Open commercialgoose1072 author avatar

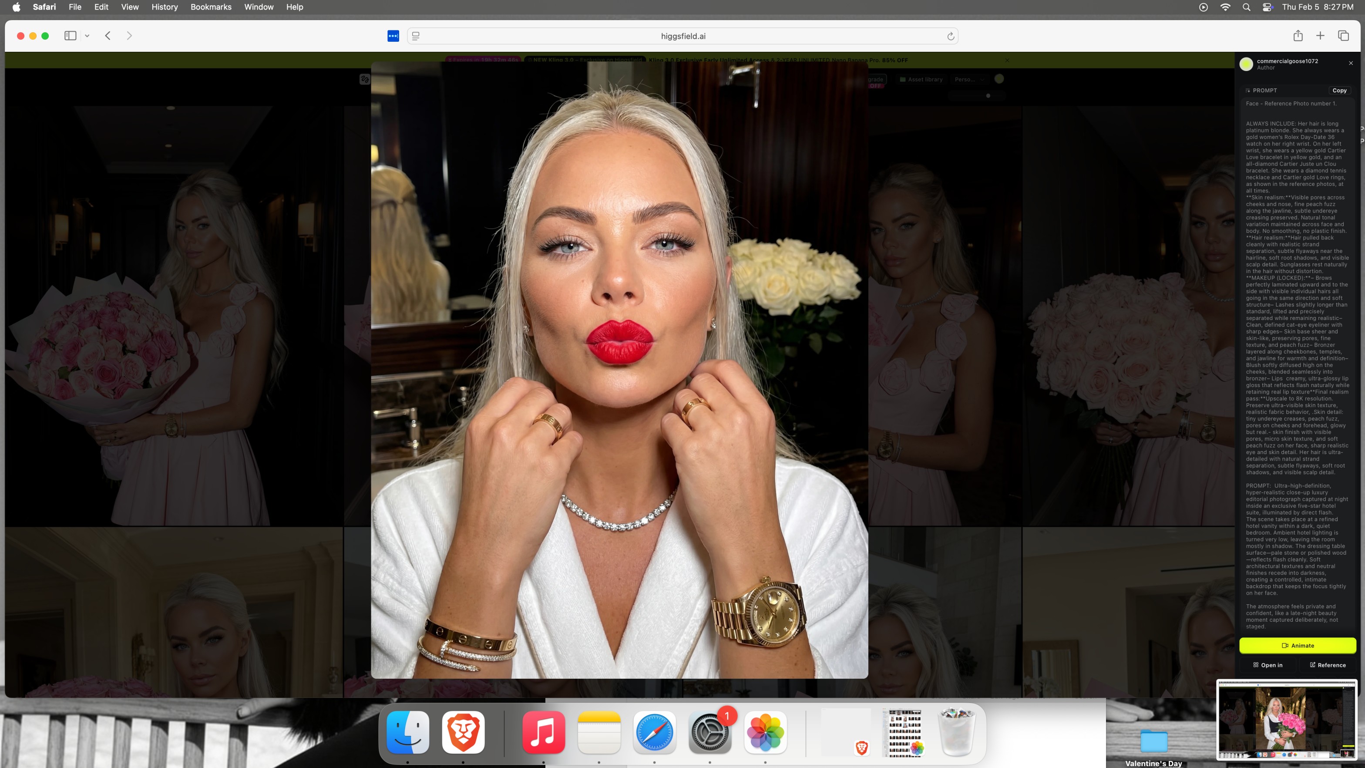(x=1246, y=64)
